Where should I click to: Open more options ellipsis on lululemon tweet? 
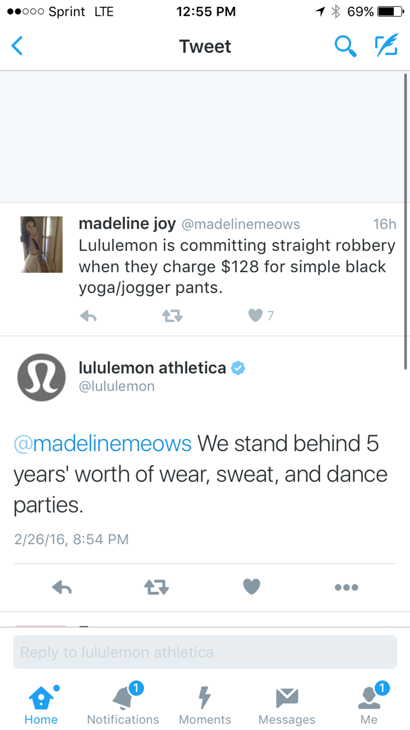point(346,587)
